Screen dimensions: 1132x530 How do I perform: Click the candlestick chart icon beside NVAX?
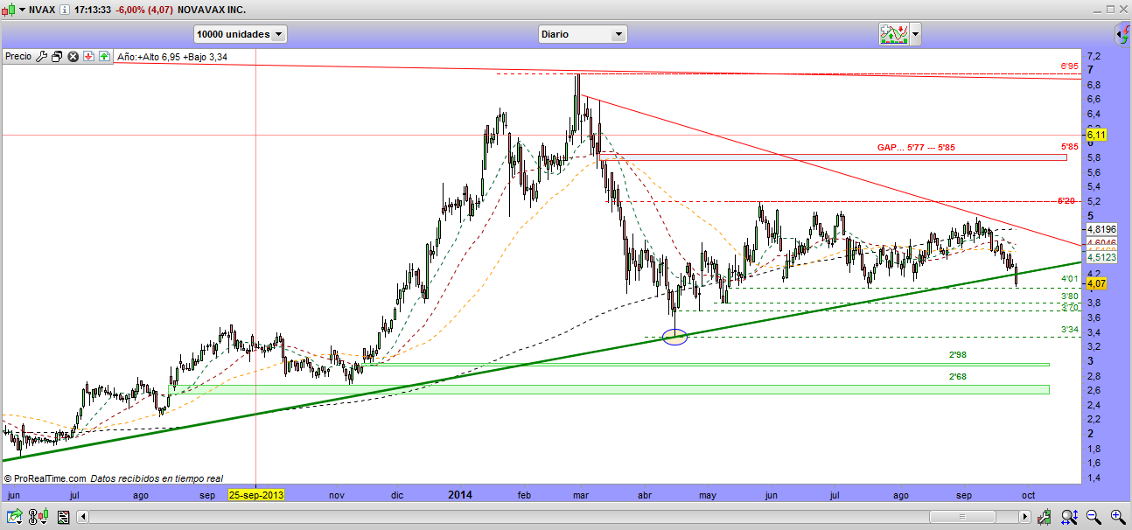[x=10, y=9]
